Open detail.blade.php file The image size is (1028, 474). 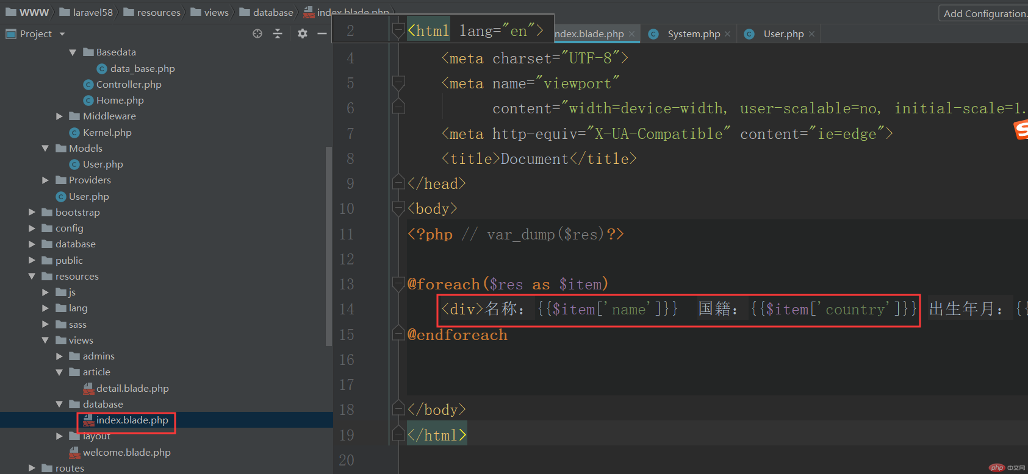(132, 388)
